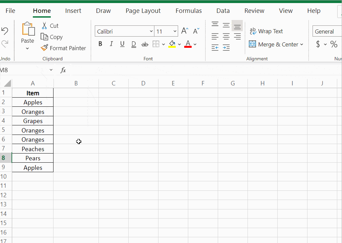Copy the selection to clipboard
The image size is (342, 243).
point(51,37)
